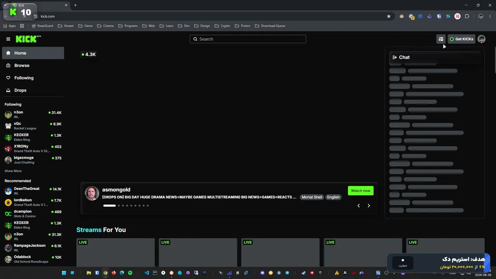Click the active carousel progress indicator
Screen dimensions: 496x279
click(x=109, y=206)
